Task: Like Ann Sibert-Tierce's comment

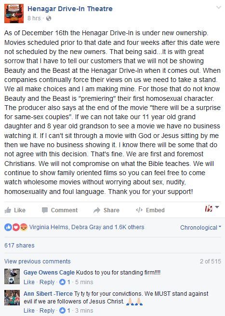Action: [29, 311]
